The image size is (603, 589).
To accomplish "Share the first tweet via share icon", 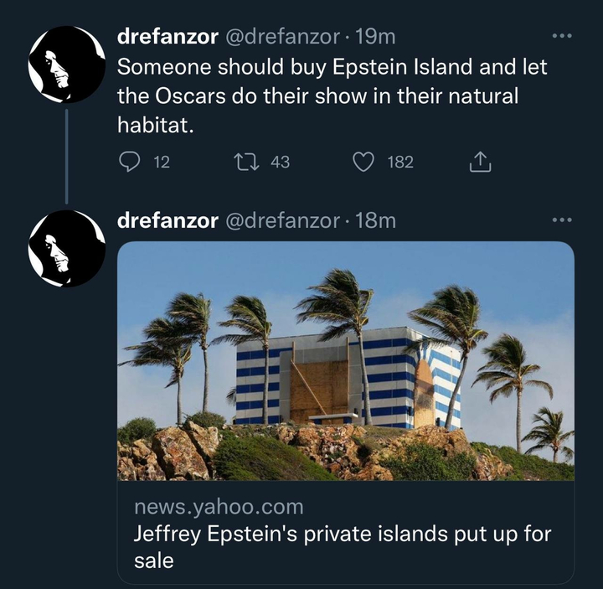I will [480, 162].
